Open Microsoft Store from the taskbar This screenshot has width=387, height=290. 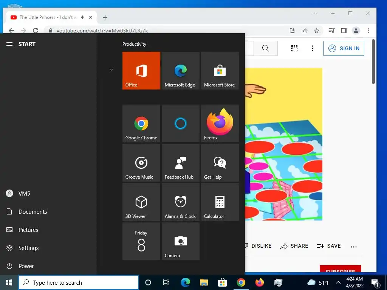[x=222, y=282]
